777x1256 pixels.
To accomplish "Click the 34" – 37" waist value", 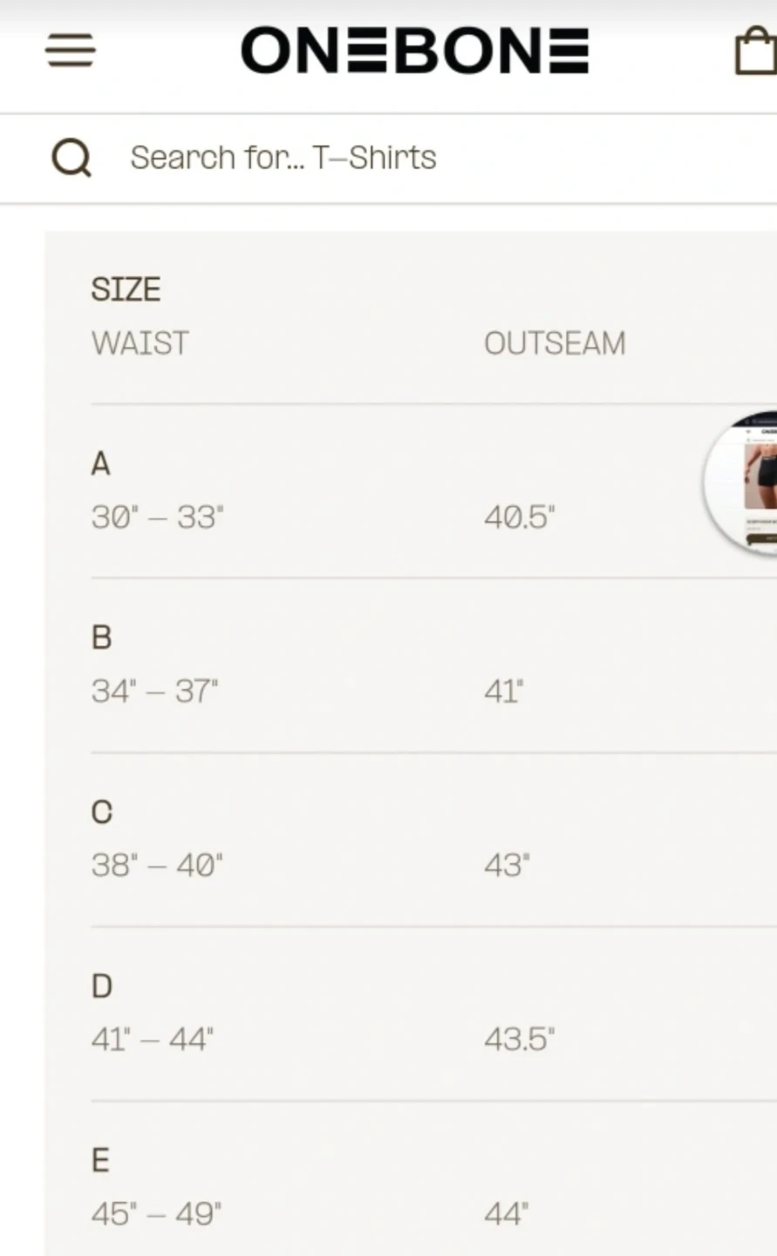I will (x=154, y=692).
